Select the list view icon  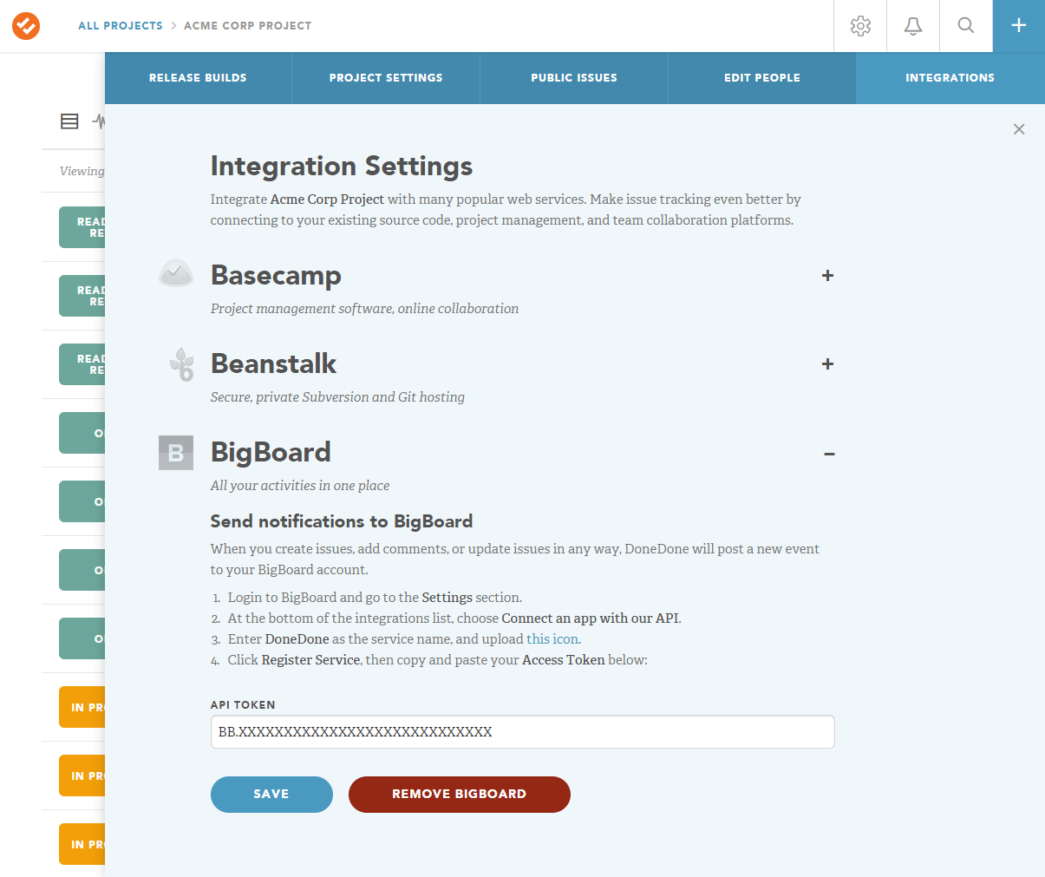pos(69,121)
